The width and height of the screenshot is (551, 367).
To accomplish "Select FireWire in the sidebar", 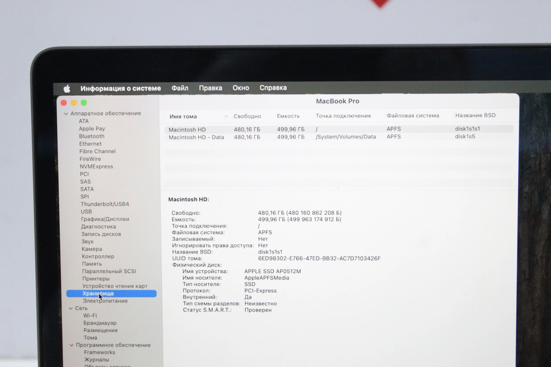I will [90, 159].
